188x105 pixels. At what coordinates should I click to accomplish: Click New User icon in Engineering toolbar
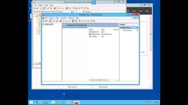pyautogui.click(x=80, y=21)
